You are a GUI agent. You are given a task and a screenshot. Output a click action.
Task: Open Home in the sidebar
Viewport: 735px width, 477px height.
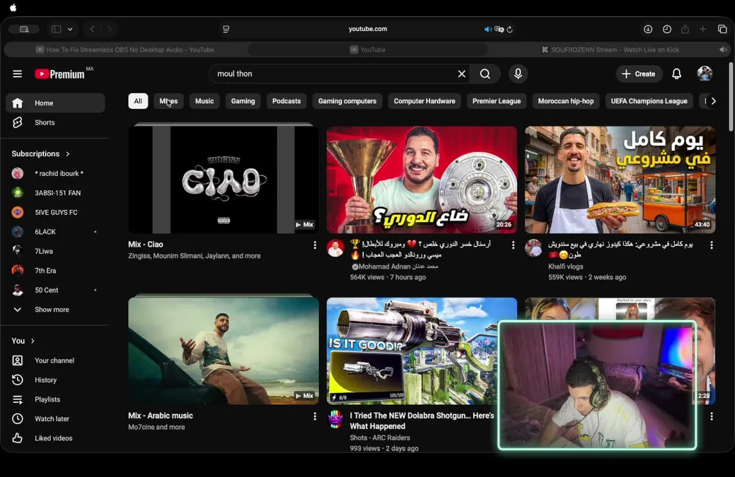tap(55, 103)
